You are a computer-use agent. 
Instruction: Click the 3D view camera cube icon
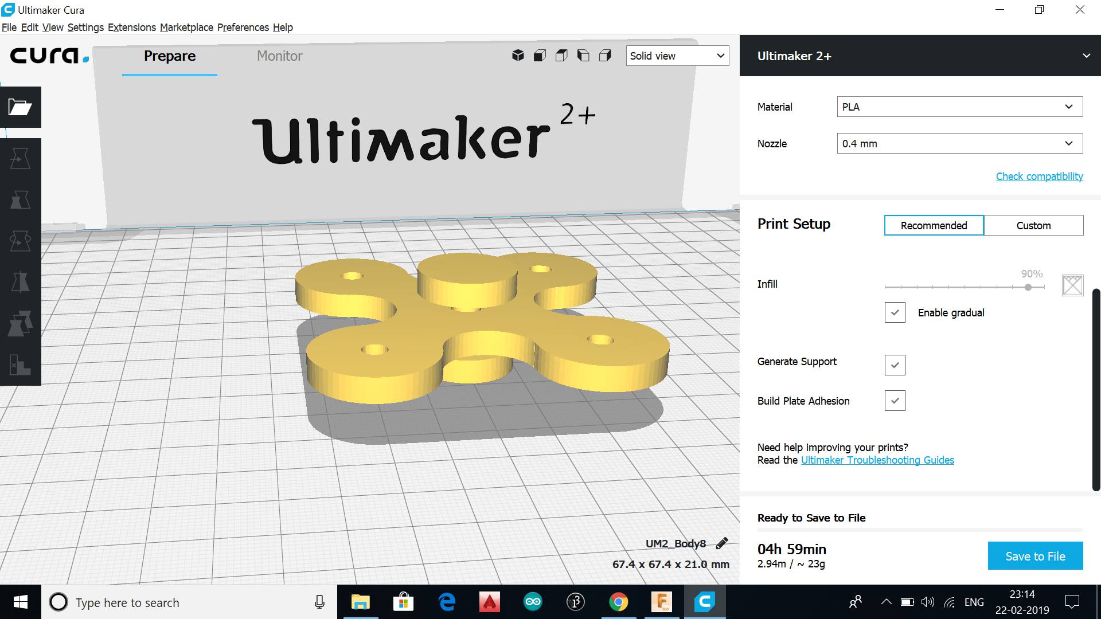(x=518, y=56)
